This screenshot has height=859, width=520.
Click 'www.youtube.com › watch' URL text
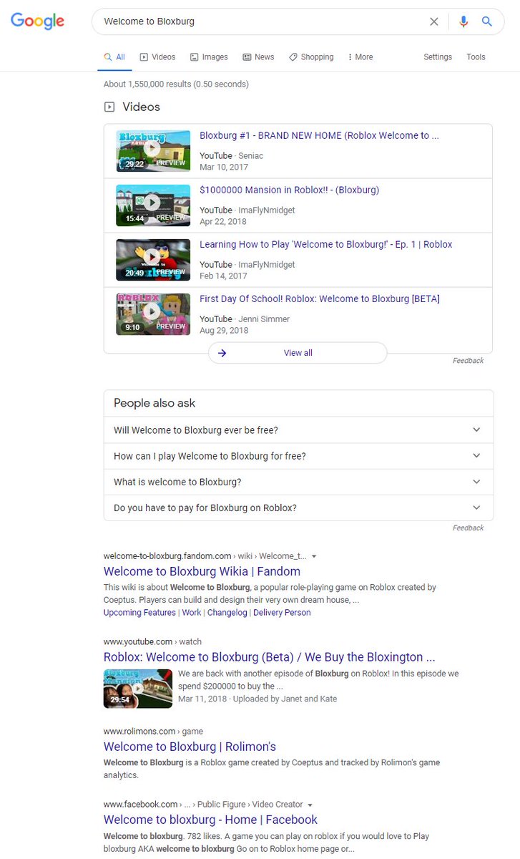[152, 642]
